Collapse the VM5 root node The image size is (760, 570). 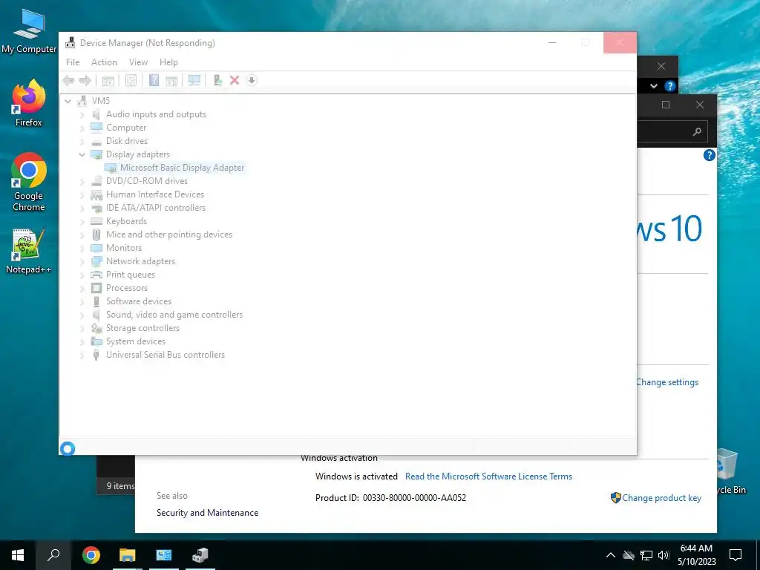point(68,101)
